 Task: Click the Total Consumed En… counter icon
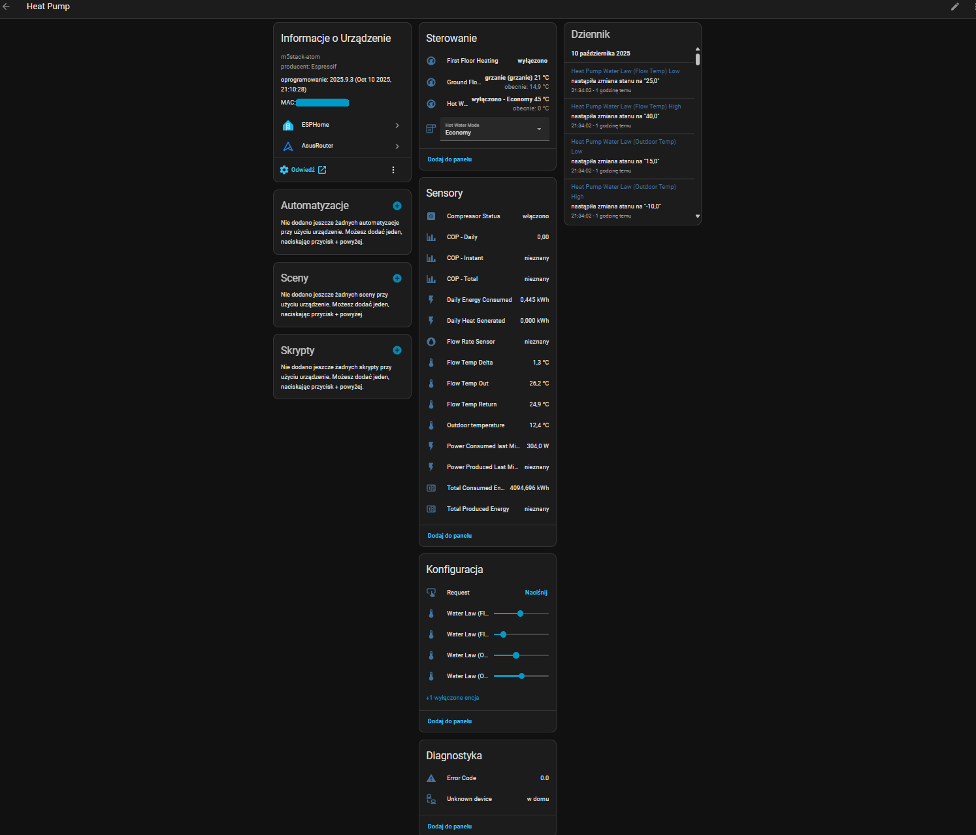[431, 488]
